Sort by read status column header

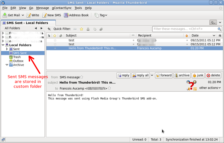[x=133, y=36]
